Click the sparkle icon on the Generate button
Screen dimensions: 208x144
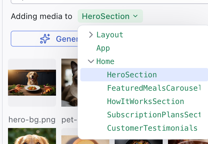tap(45, 39)
